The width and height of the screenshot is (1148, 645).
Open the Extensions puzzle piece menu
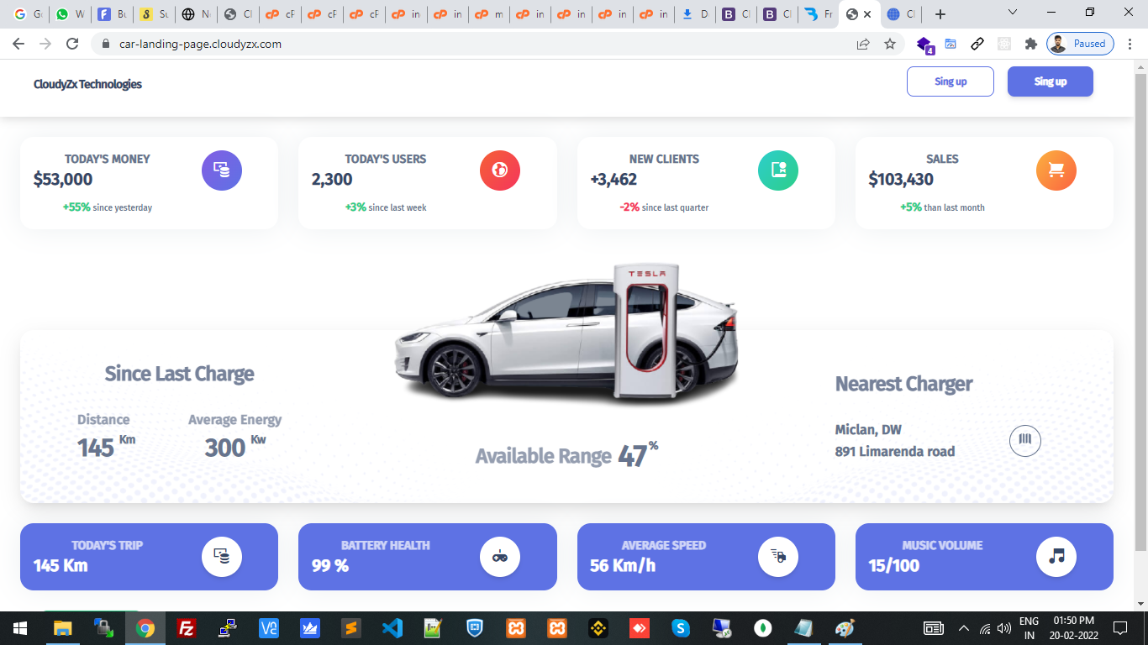click(x=1030, y=44)
